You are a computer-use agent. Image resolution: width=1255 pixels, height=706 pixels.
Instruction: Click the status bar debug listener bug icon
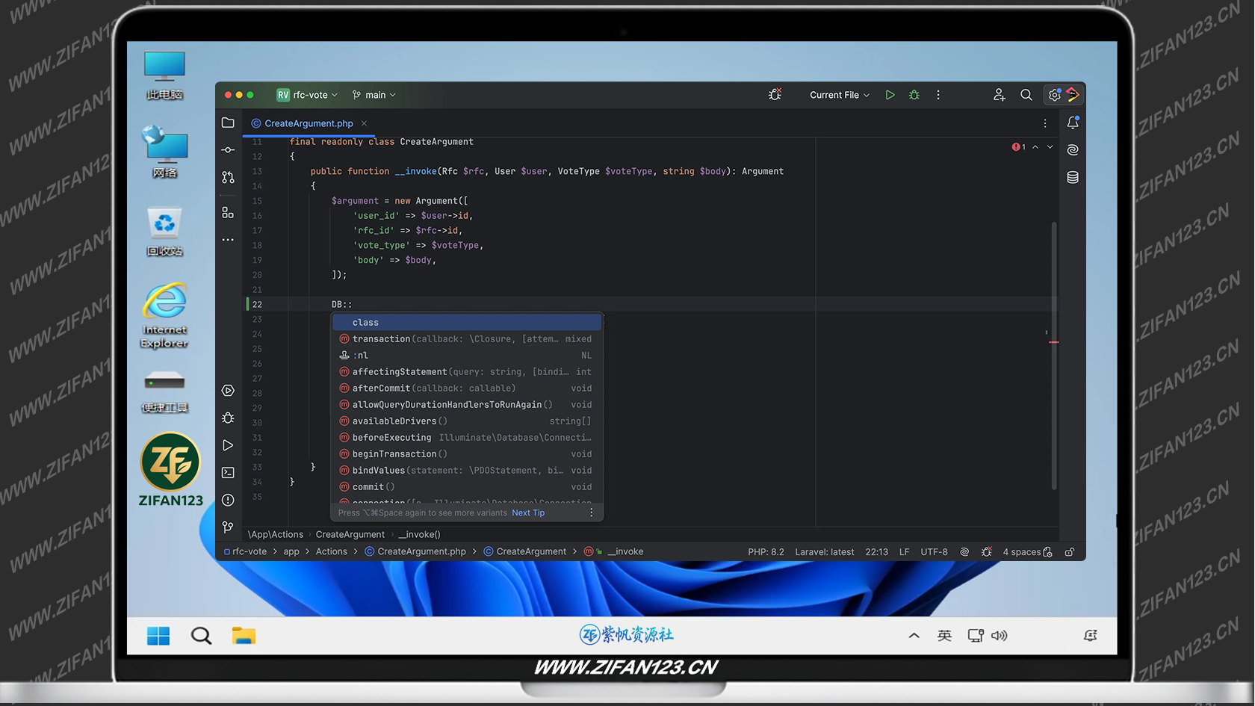point(987,552)
